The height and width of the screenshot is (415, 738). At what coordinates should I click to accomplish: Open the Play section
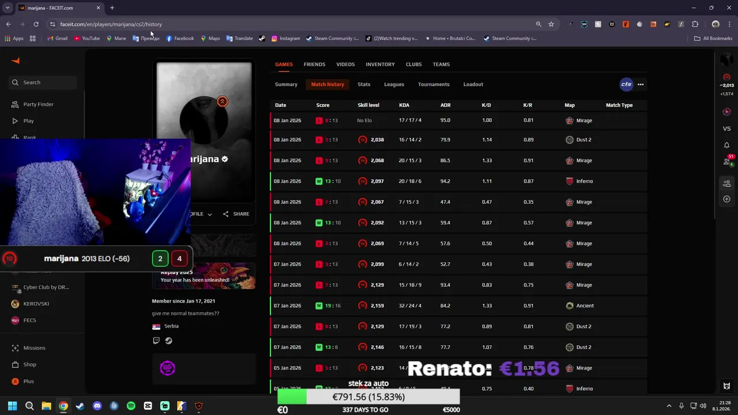(x=22, y=121)
